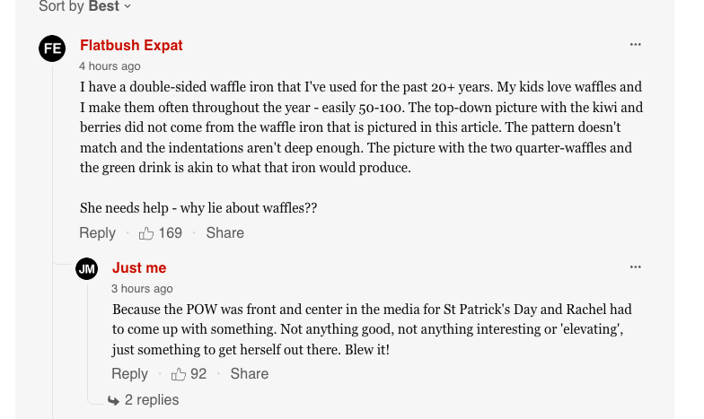Reply to the Flatbush Expat comment

pyautogui.click(x=97, y=233)
